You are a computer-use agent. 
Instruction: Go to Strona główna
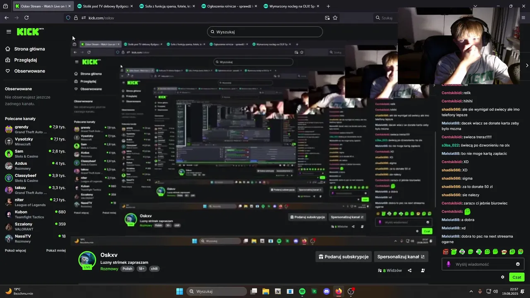pyautogui.click(x=29, y=49)
